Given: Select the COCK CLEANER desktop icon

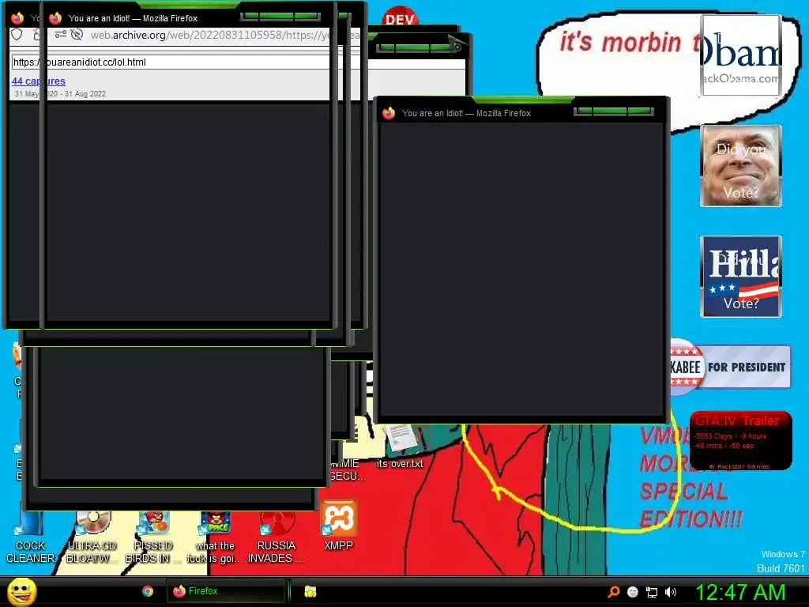Looking at the screenshot, I should point(30,537).
